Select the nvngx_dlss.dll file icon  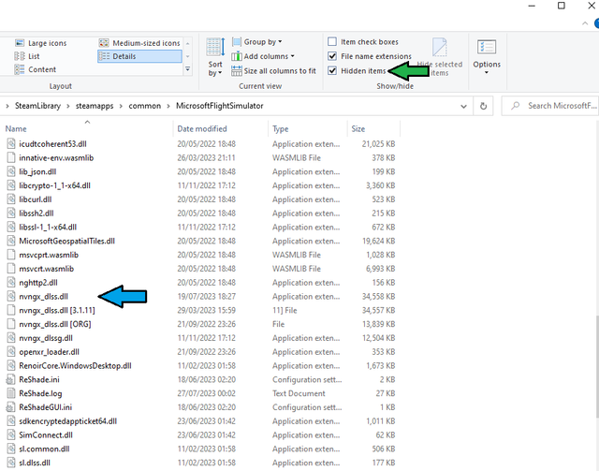[x=11, y=296]
